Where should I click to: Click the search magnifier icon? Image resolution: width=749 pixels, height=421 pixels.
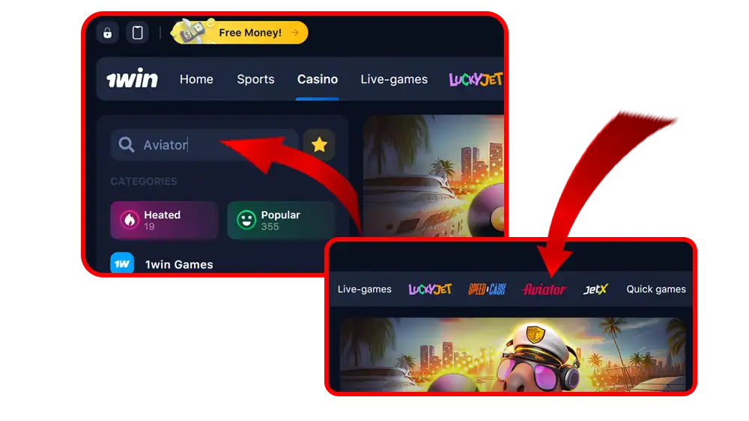[126, 144]
